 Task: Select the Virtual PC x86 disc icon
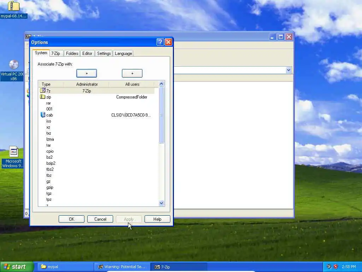click(13, 70)
